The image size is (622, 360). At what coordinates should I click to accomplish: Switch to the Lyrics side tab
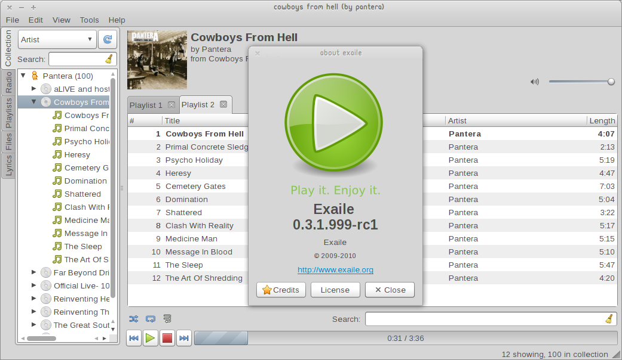click(x=8, y=165)
